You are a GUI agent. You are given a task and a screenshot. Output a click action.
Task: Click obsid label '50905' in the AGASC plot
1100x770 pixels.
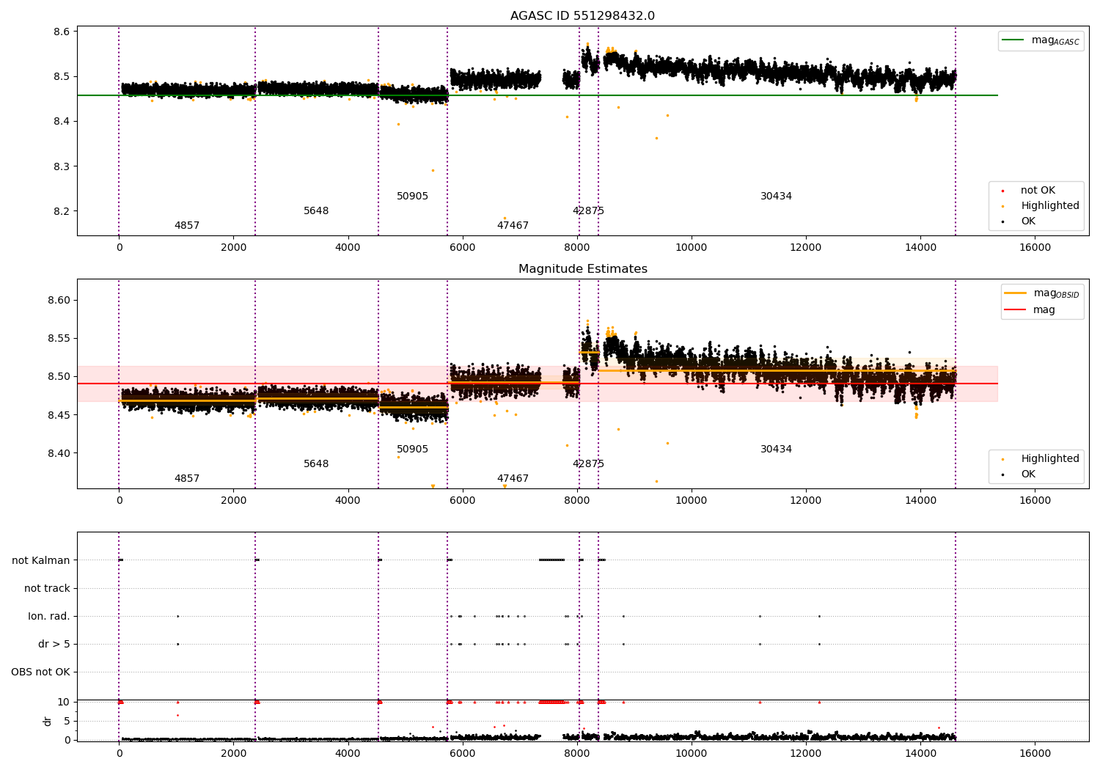pyautogui.click(x=412, y=197)
